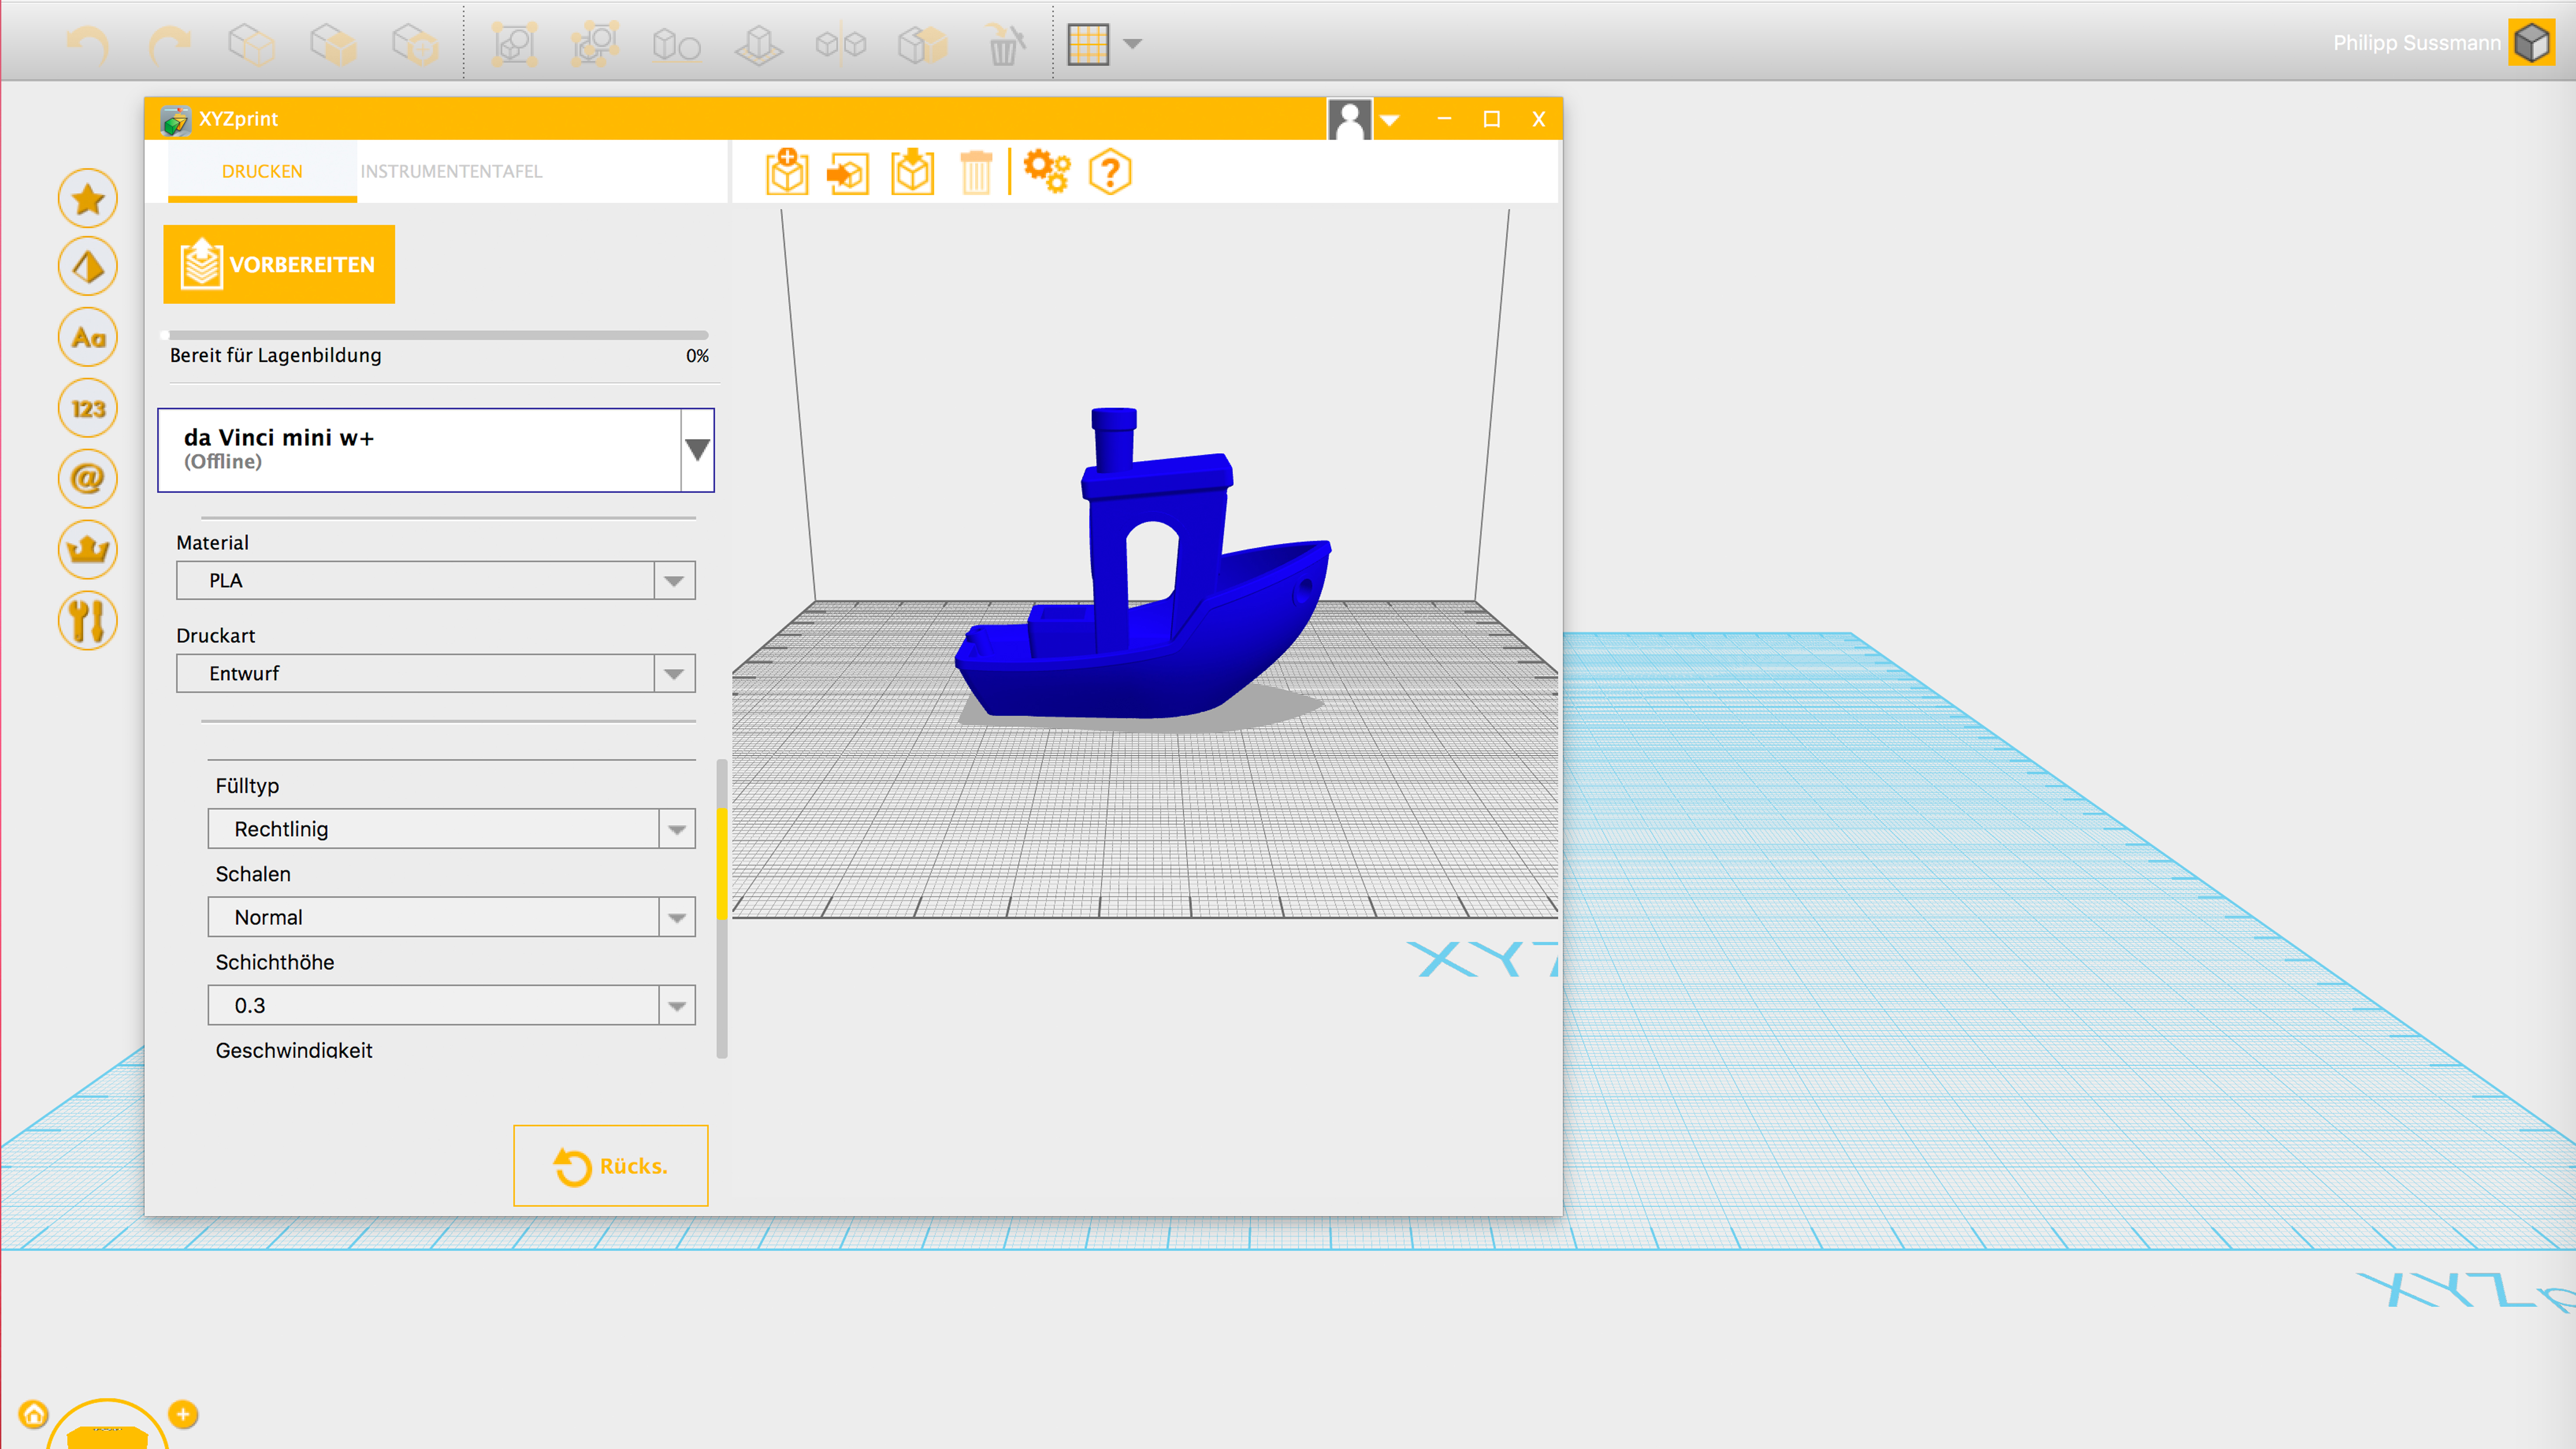This screenshot has width=2576, height=1449.
Task: Click the star favorites sidebar icon
Action: pyautogui.click(x=88, y=198)
